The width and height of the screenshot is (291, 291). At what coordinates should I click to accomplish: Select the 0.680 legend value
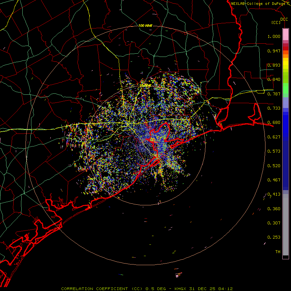[x=274, y=123]
